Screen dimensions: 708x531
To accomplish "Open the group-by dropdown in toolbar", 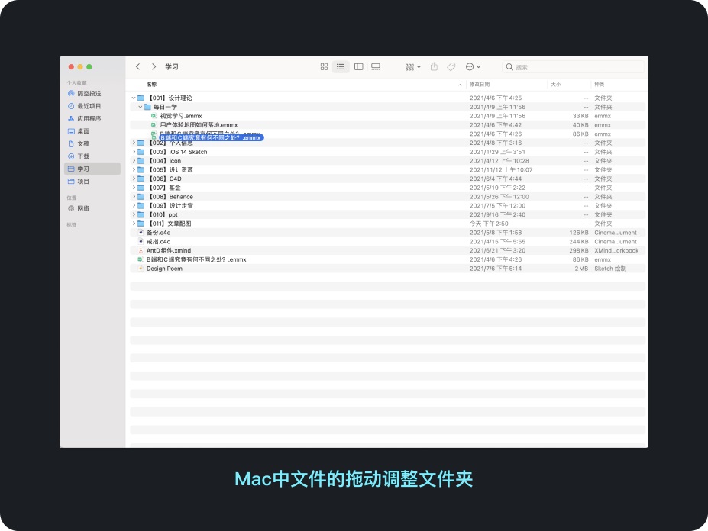I will [x=412, y=67].
